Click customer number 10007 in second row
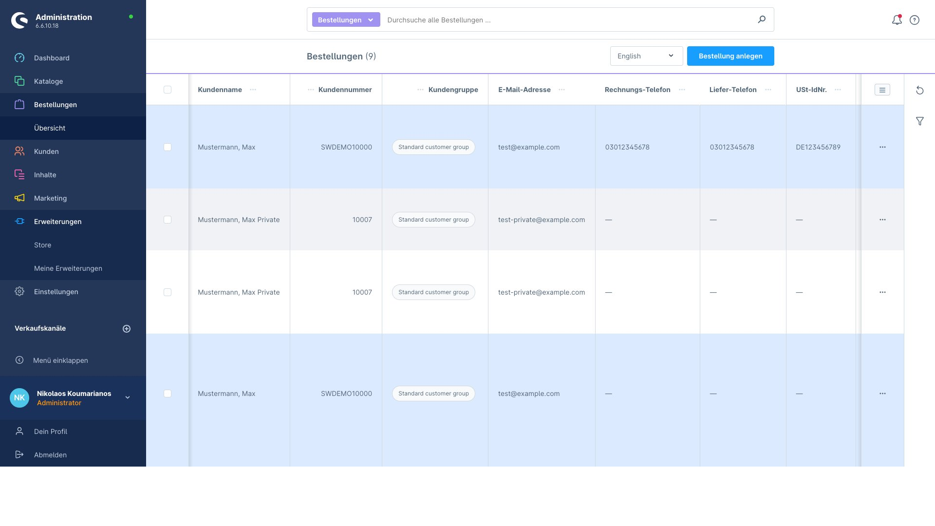 pos(362,220)
